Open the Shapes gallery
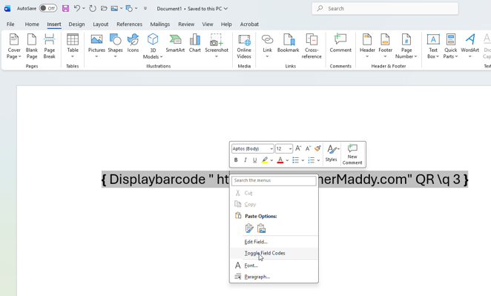The image size is (491, 296). coord(115,46)
